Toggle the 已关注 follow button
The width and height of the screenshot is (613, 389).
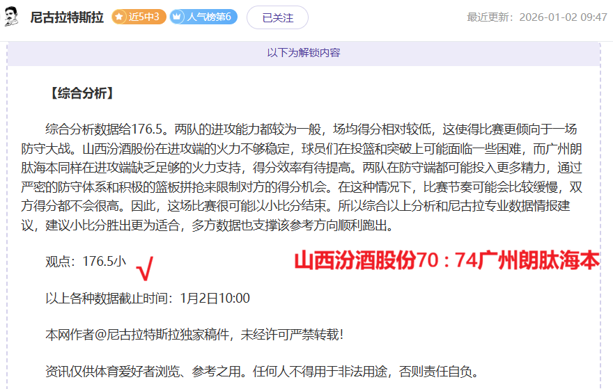click(277, 17)
